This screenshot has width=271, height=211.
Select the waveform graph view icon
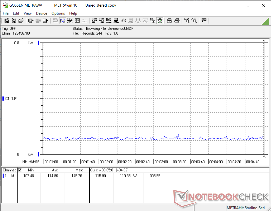pyautogui.click(x=63, y=21)
